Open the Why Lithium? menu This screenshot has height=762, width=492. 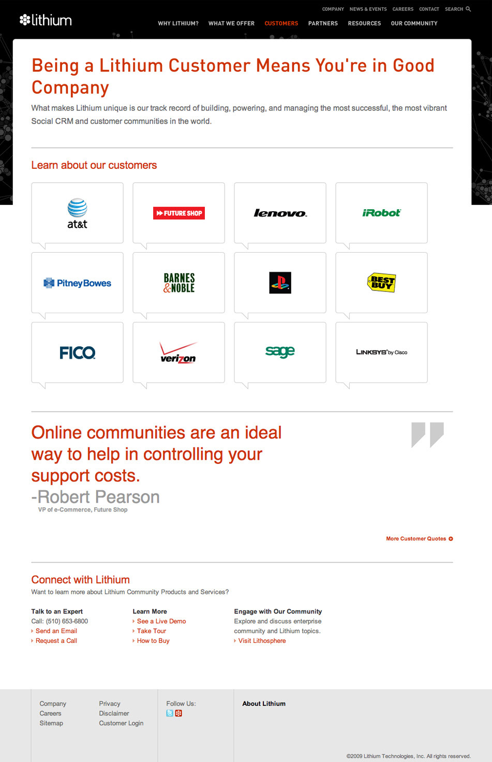click(178, 23)
